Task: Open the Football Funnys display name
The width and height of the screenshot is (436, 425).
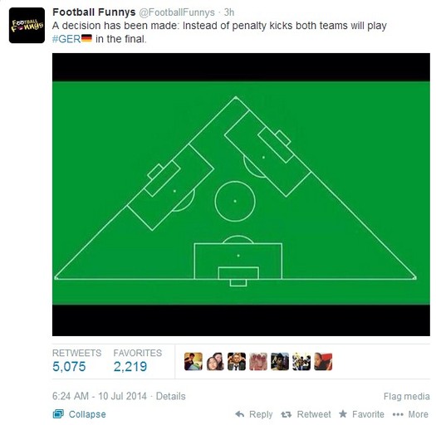Action: tap(94, 12)
